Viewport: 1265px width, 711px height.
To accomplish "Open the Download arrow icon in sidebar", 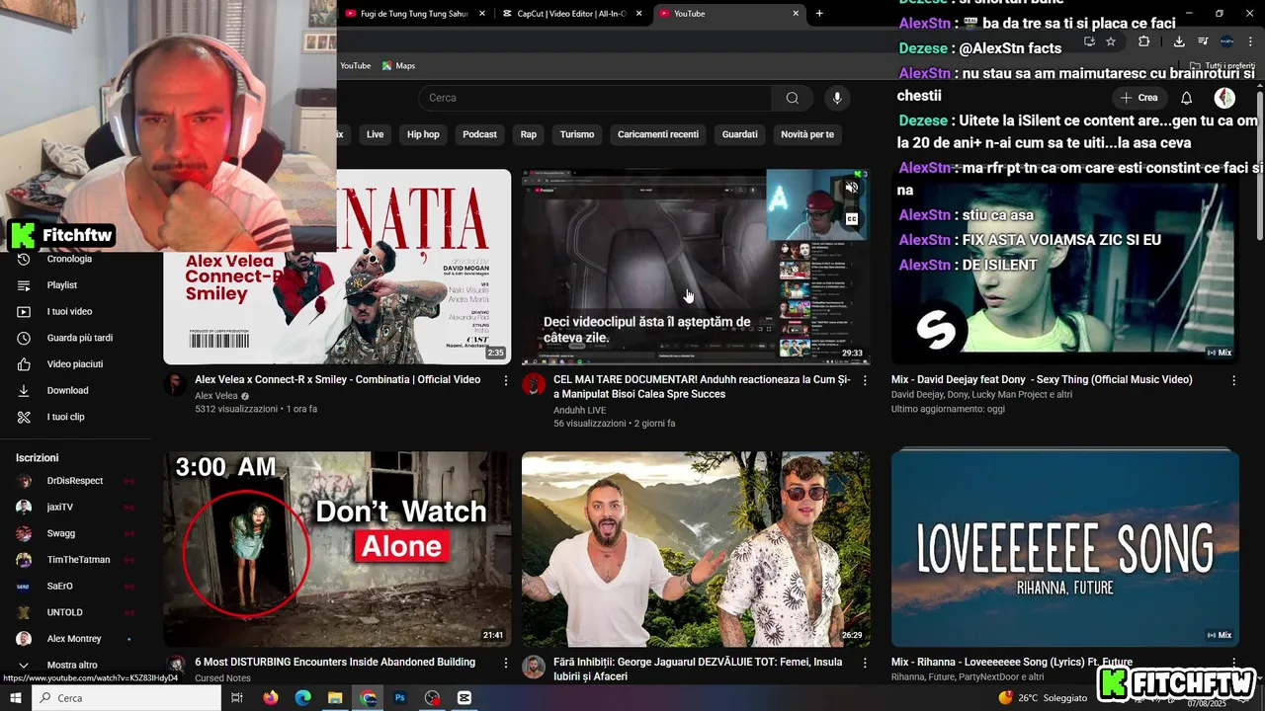I will (x=24, y=391).
